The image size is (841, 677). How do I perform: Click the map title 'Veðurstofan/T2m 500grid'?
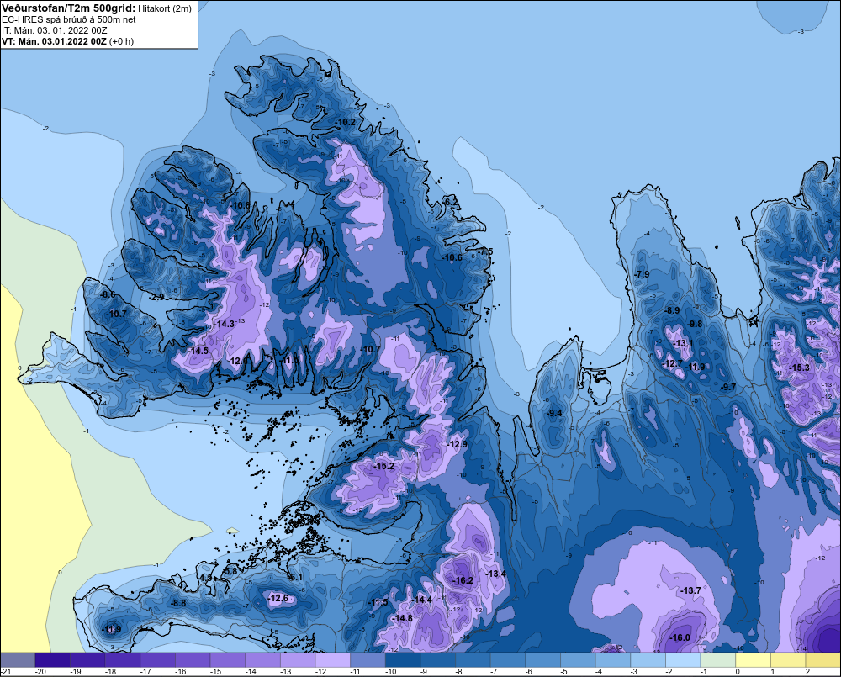(68, 8)
